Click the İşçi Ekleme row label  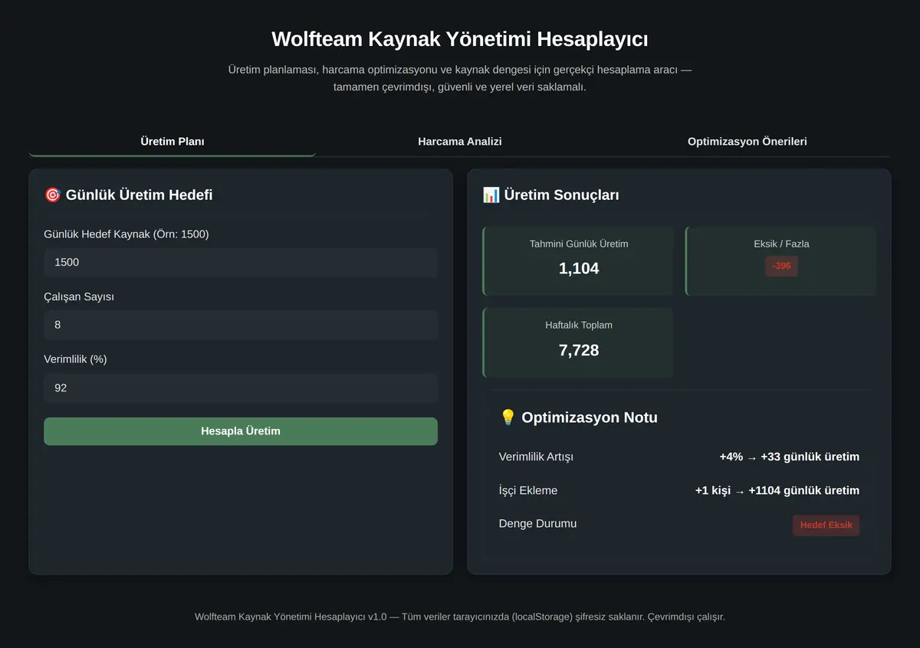[x=528, y=491]
